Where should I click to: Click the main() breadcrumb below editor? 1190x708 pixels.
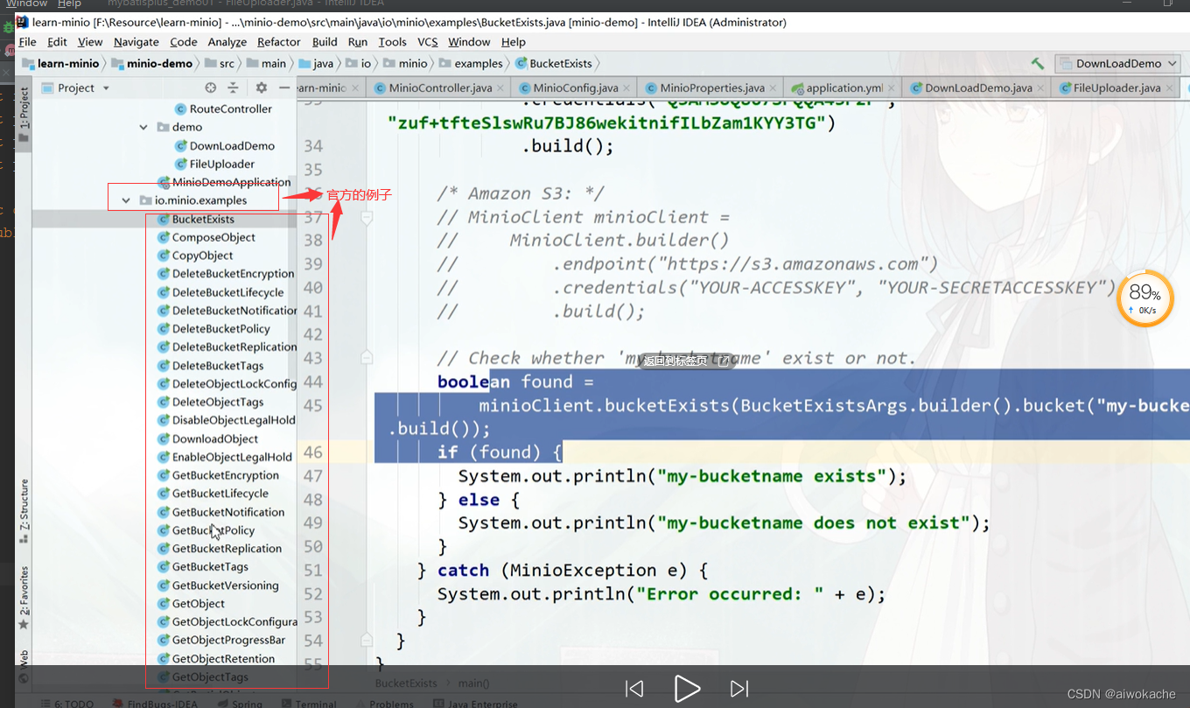[x=473, y=683]
